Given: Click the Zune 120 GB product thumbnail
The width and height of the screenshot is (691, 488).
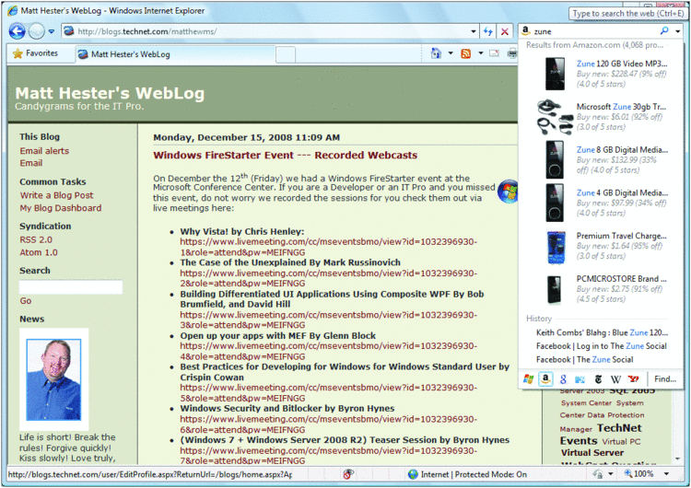Looking at the screenshot, I should point(555,74).
